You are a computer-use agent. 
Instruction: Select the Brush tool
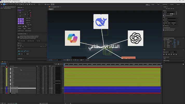(x=26, y=4)
